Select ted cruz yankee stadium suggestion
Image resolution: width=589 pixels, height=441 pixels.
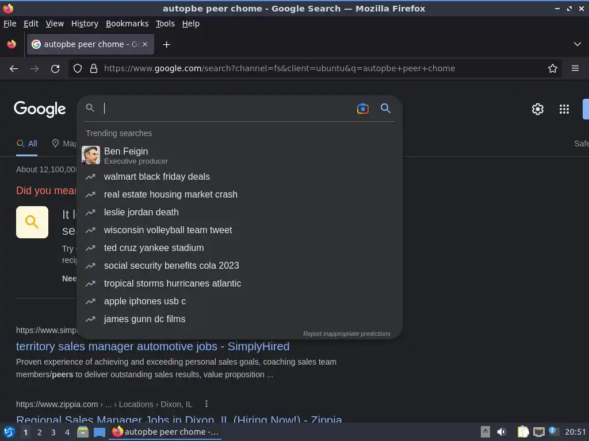tap(240, 248)
